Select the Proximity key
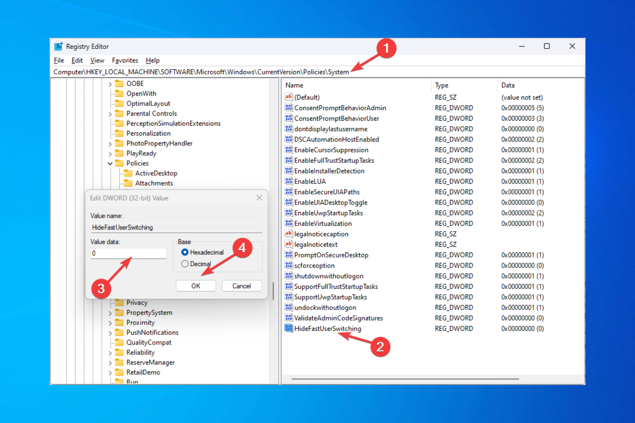Viewport: 635px width, 423px height. pos(140,323)
